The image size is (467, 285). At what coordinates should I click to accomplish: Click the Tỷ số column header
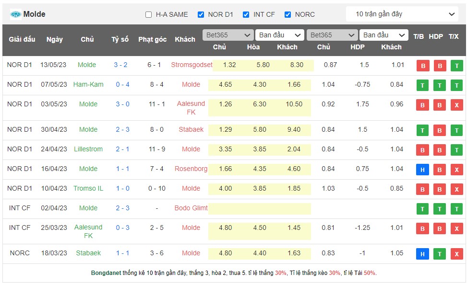120,39
